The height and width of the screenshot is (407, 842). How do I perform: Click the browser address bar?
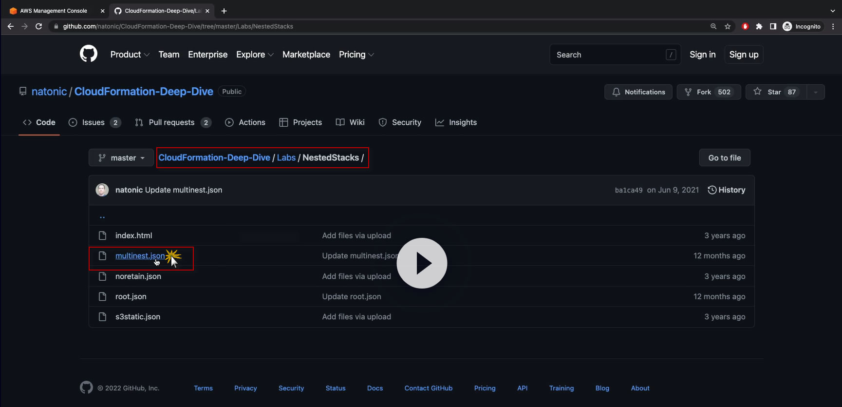pyautogui.click(x=380, y=26)
